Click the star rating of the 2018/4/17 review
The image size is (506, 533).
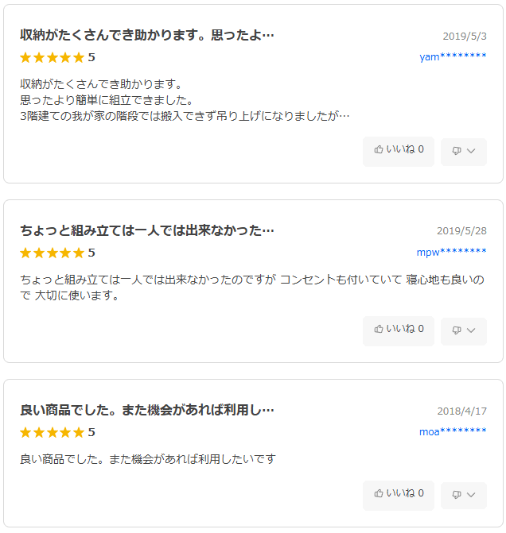point(52,432)
